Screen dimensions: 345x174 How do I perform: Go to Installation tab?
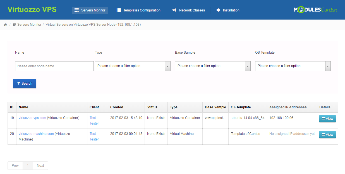pos(228,10)
